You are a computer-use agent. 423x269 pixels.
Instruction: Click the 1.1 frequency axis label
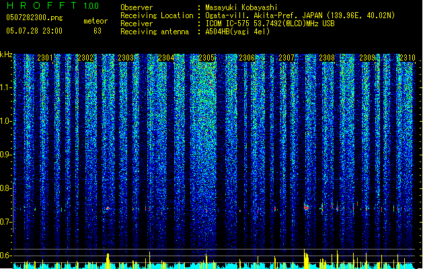(x=5, y=87)
